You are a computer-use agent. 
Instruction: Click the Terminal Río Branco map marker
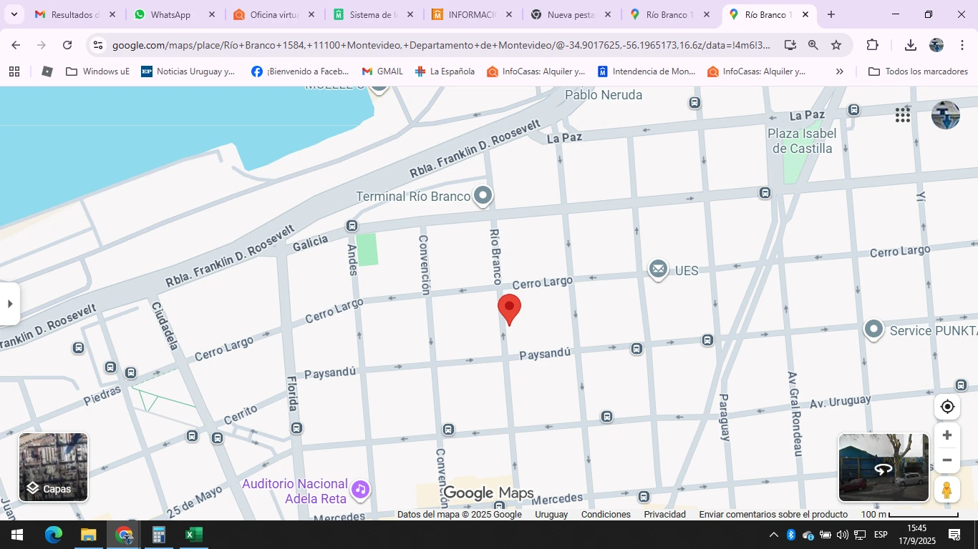(483, 195)
